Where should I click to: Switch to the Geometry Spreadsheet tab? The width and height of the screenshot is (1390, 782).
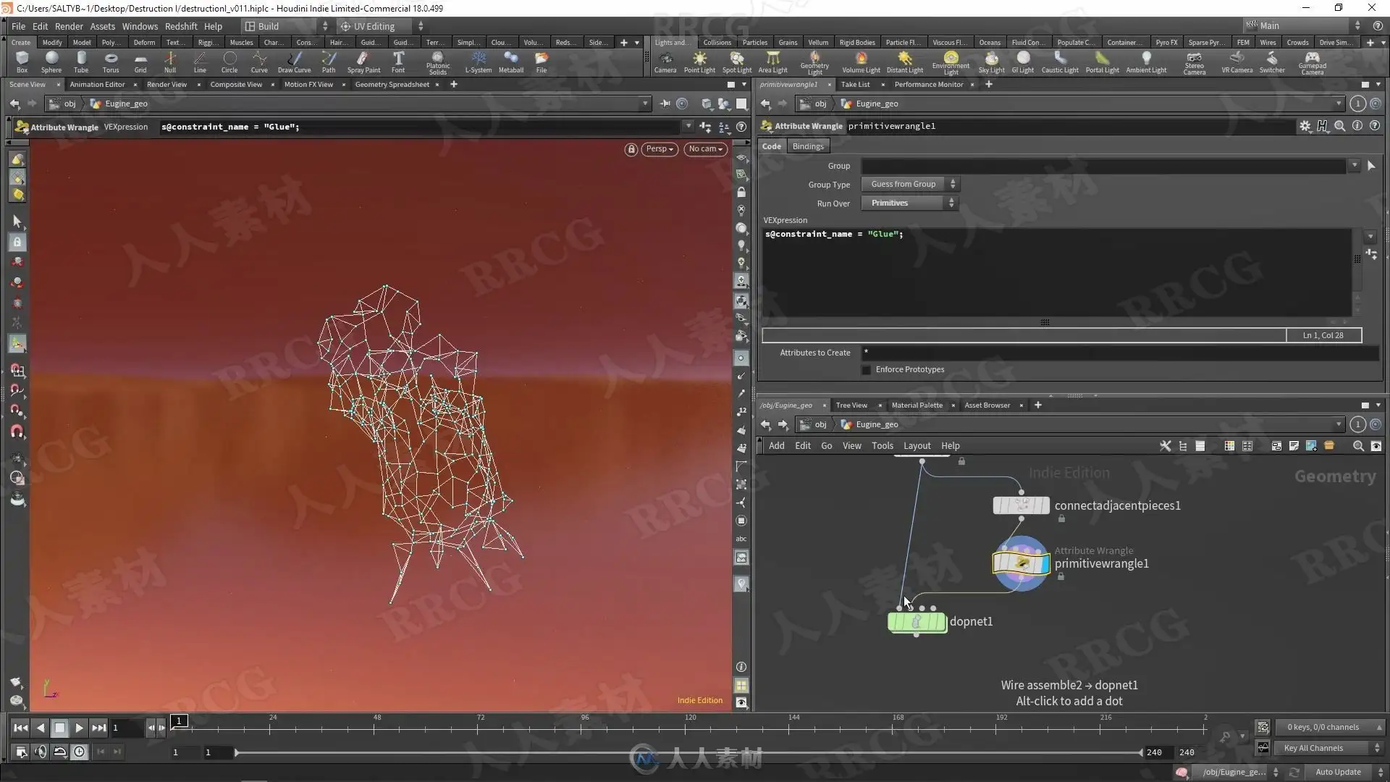(x=392, y=85)
